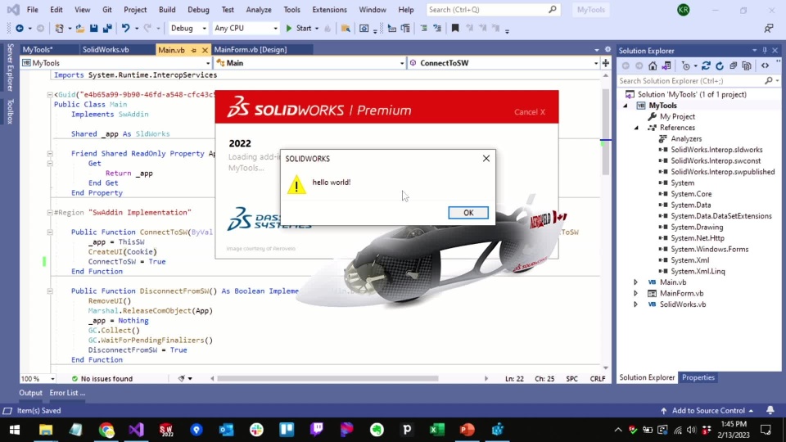Collapse All in Solution Explorer
Screen dimensions: 786x442
[x=734, y=65]
